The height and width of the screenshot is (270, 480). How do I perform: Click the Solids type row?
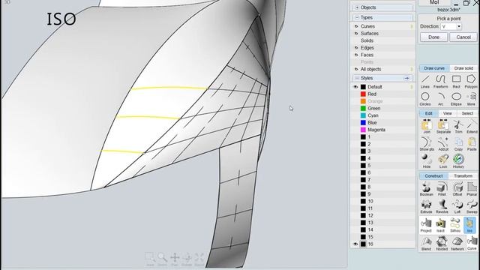pyautogui.click(x=382, y=40)
